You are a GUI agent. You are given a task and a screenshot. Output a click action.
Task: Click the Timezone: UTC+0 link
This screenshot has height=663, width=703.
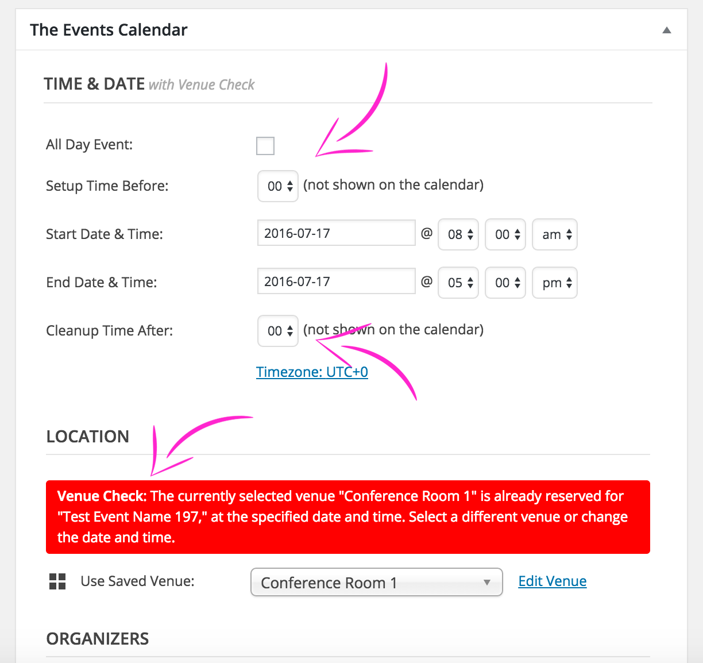tap(312, 372)
